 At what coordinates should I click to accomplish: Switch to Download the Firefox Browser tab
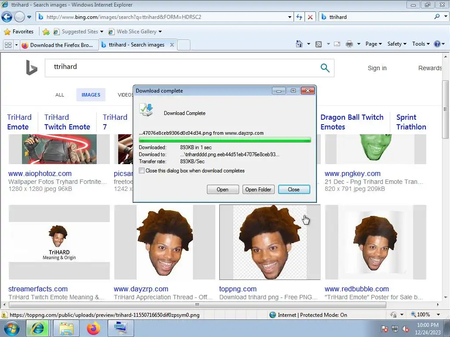point(59,45)
